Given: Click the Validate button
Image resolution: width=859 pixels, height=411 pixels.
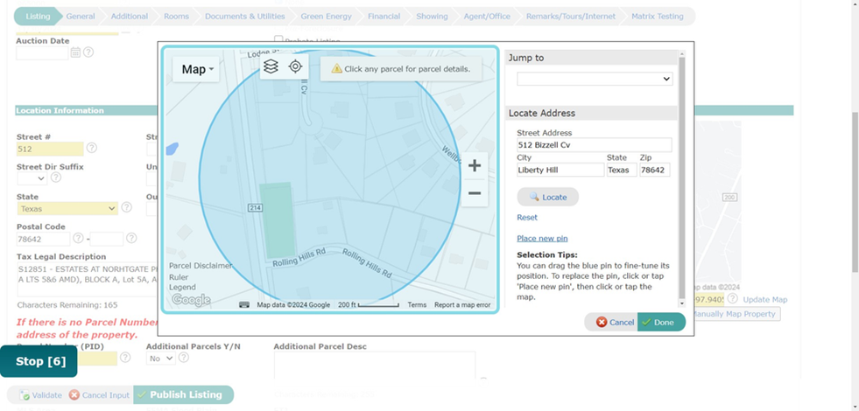Looking at the screenshot, I should (41, 395).
